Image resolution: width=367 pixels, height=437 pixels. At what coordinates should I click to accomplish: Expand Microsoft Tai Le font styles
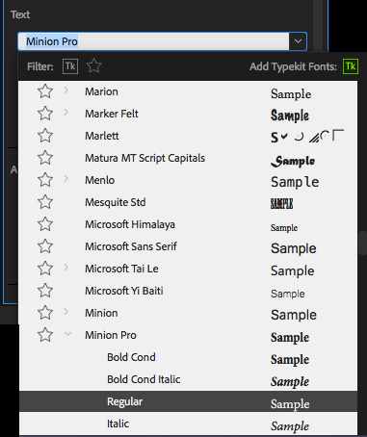point(66,268)
